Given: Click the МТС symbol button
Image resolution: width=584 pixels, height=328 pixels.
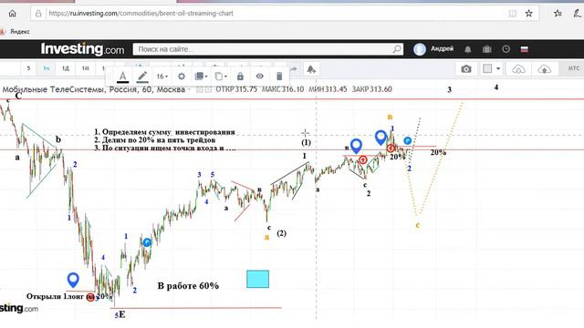Looking at the screenshot, I should 574,68.
